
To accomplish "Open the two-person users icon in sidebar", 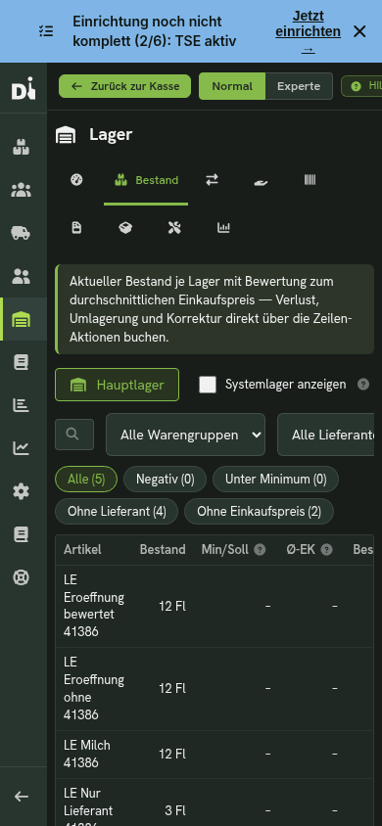I will point(22,276).
